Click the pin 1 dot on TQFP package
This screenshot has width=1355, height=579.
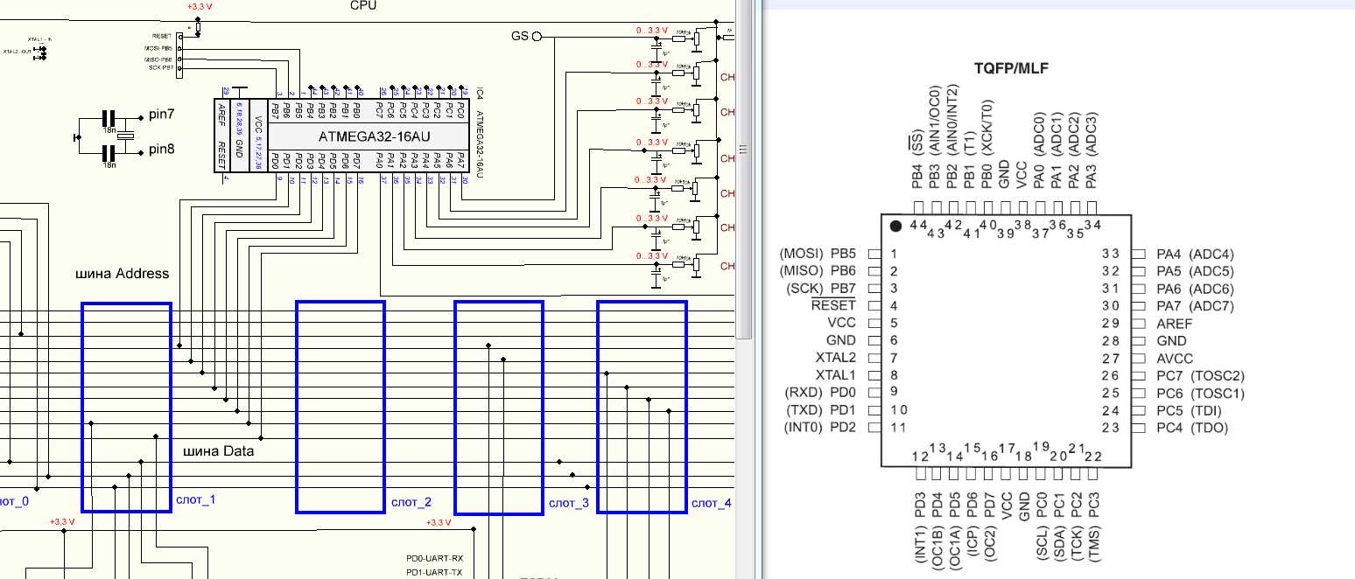pos(895,227)
